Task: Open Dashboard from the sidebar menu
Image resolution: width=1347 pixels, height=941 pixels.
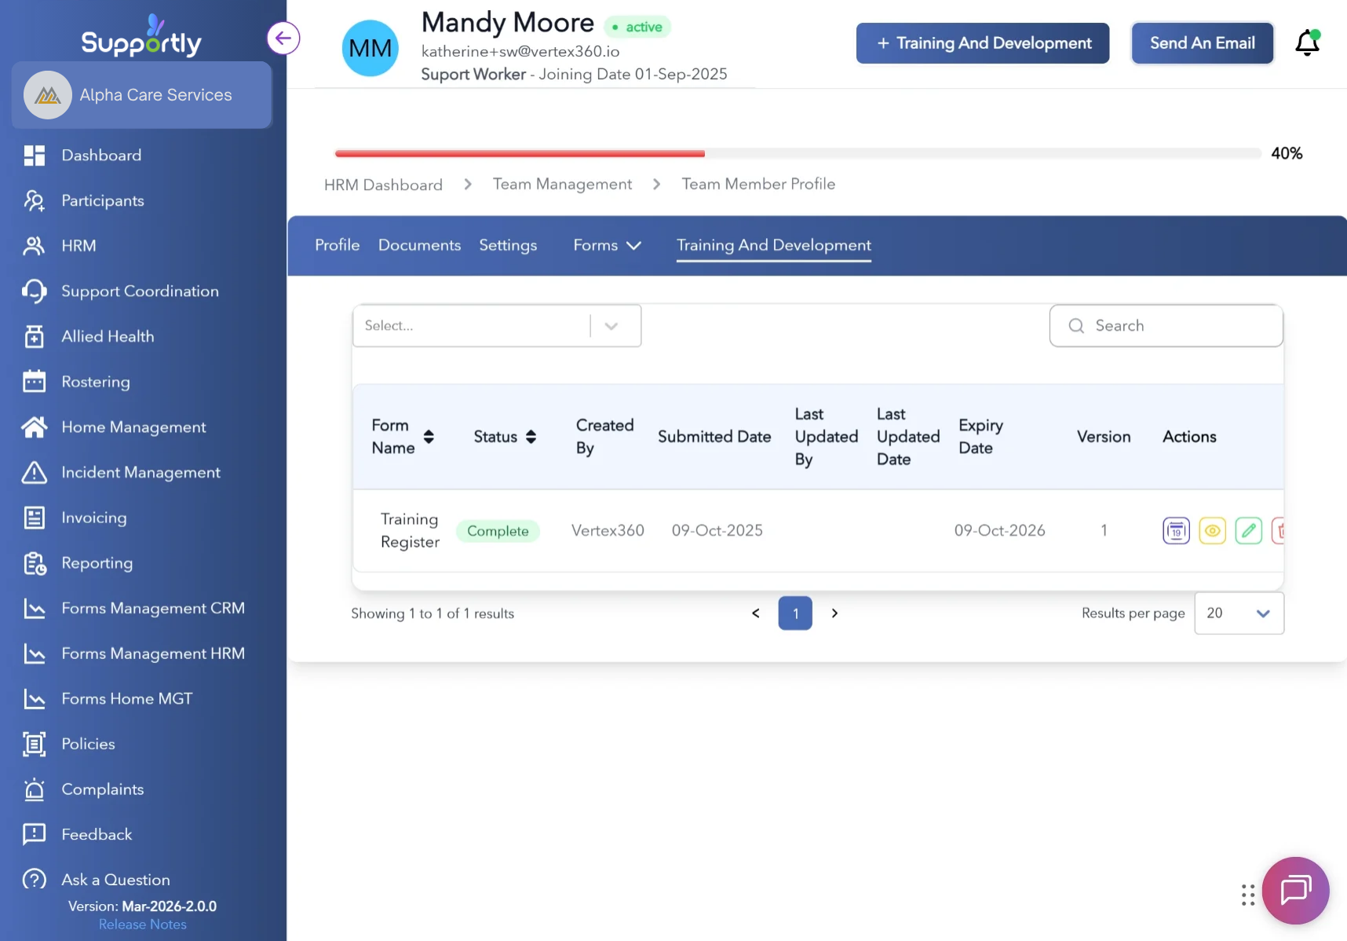Action: click(102, 156)
